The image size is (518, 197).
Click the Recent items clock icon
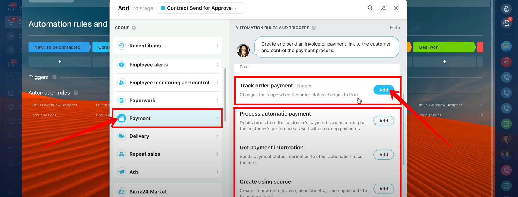[122, 46]
